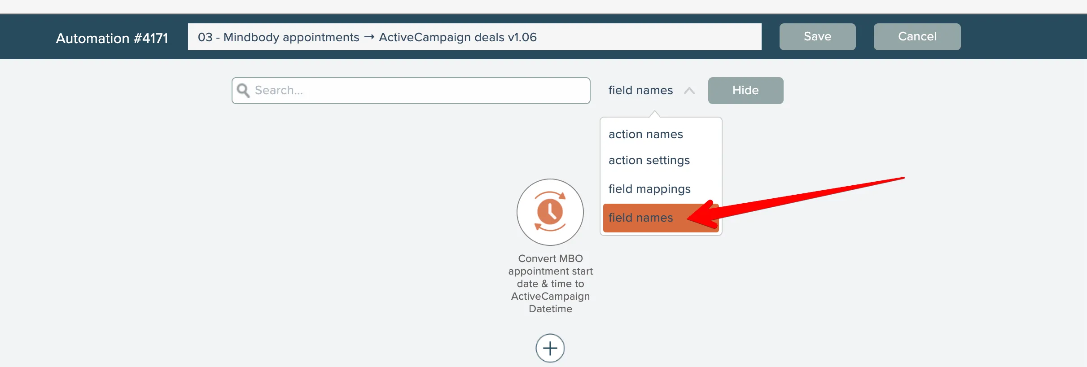Select action names from dropdown list
The height and width of the screenshot is (367, 1087).
[645, 134]
